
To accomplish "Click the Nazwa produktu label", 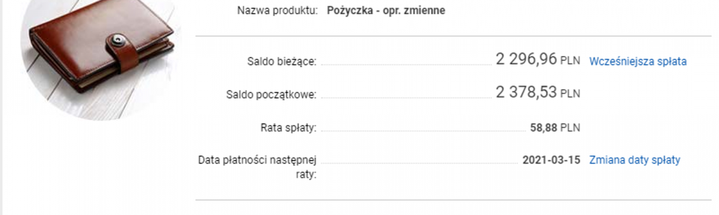I will pyautogui.click(x=277, y=11).
